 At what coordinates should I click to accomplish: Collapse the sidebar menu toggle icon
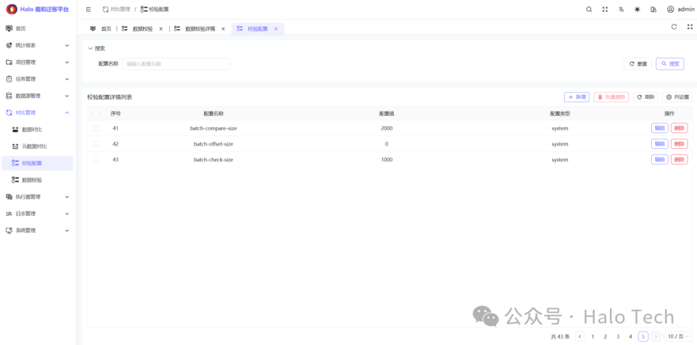pyautogui.click(x=88, y=9)
